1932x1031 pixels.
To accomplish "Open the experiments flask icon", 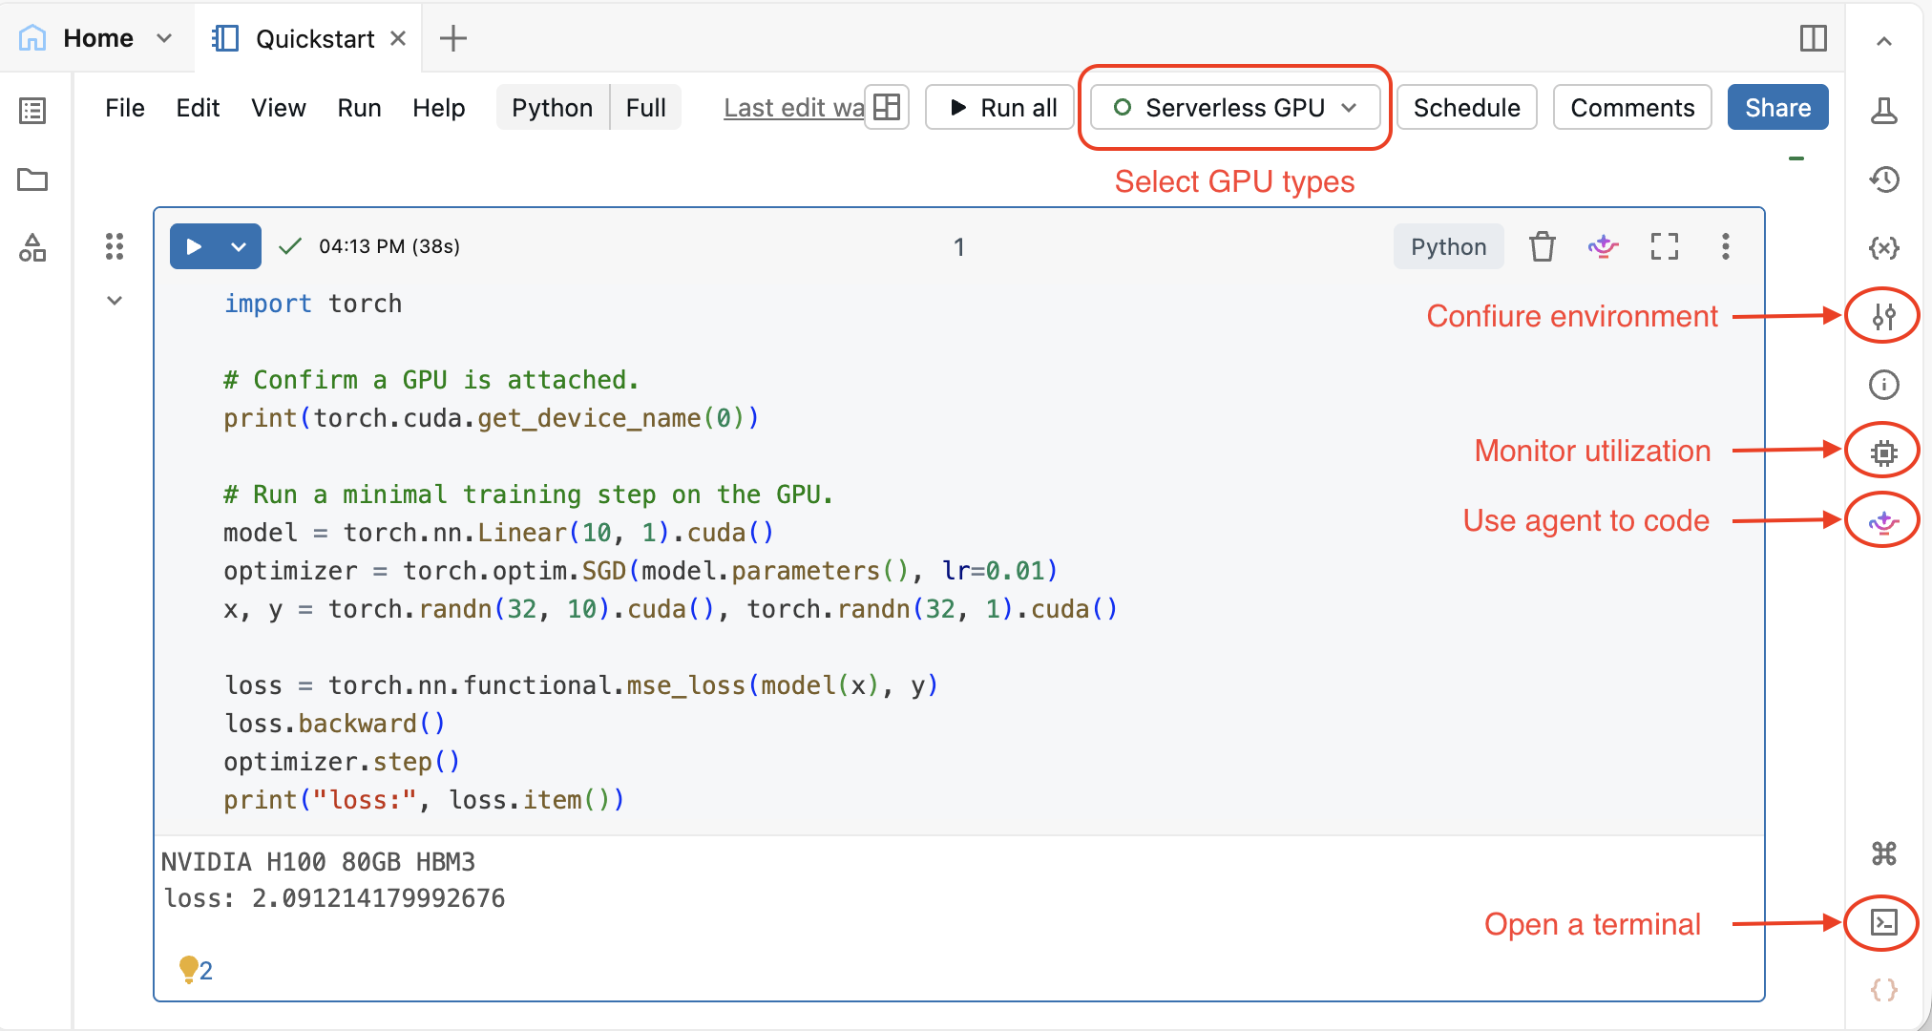I will point(1884,111).
